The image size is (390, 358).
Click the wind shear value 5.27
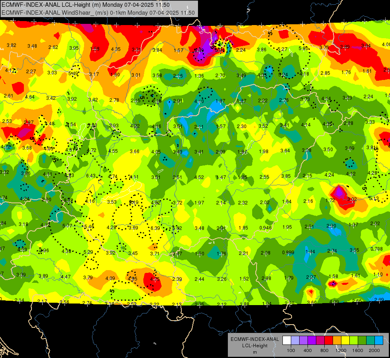pyautogui.click(x=282, y=49)
